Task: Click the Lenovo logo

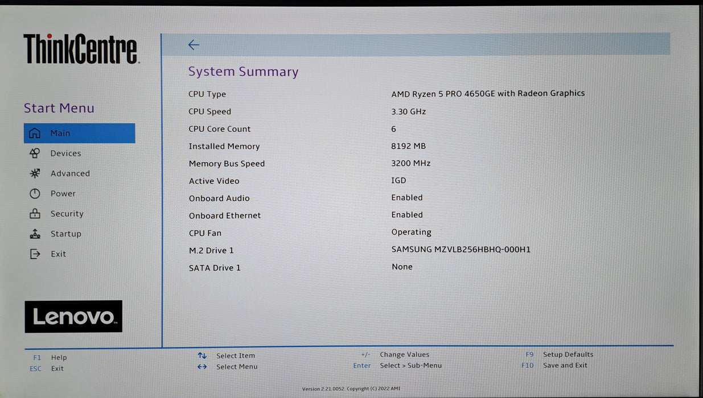Action: click(x=73, y=317)
